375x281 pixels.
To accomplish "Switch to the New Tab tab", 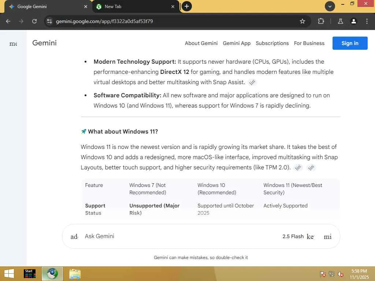I will pos(135,7).
